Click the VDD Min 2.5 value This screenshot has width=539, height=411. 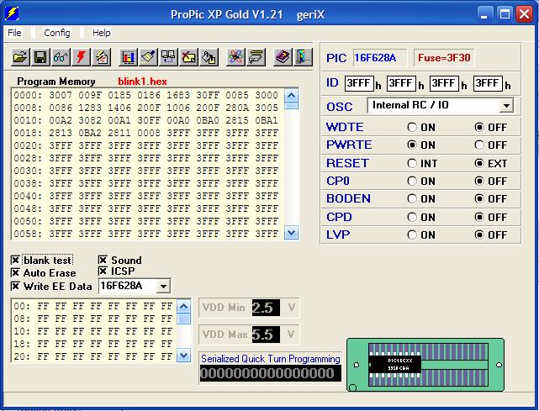[266, 308]
